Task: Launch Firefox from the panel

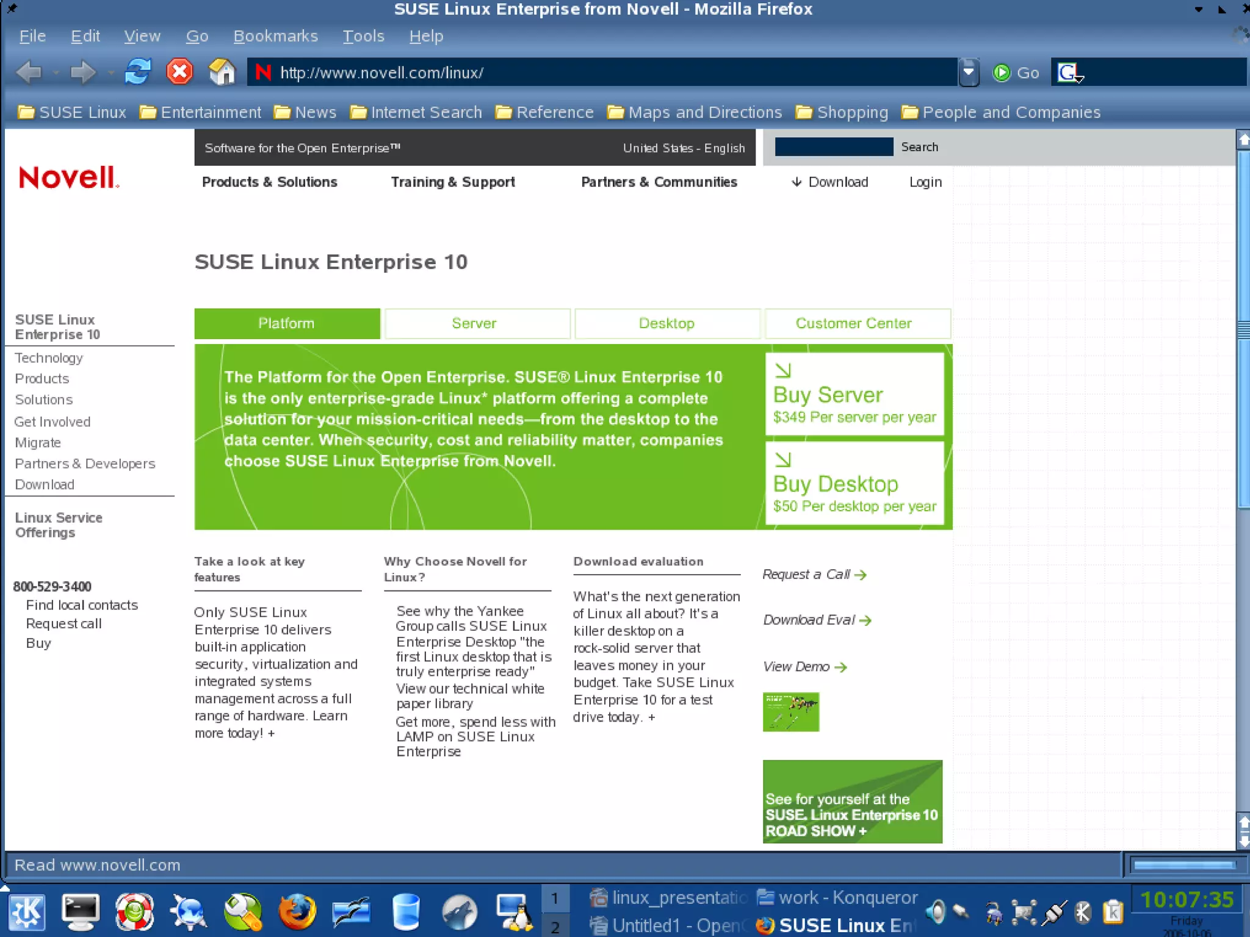Action: 297,911
